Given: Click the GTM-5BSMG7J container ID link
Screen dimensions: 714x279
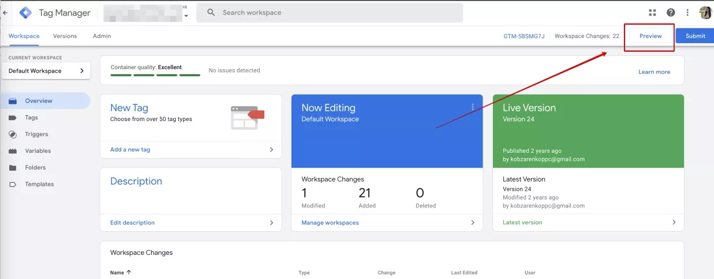Looking at the screenshot, I should click(524, 36).
